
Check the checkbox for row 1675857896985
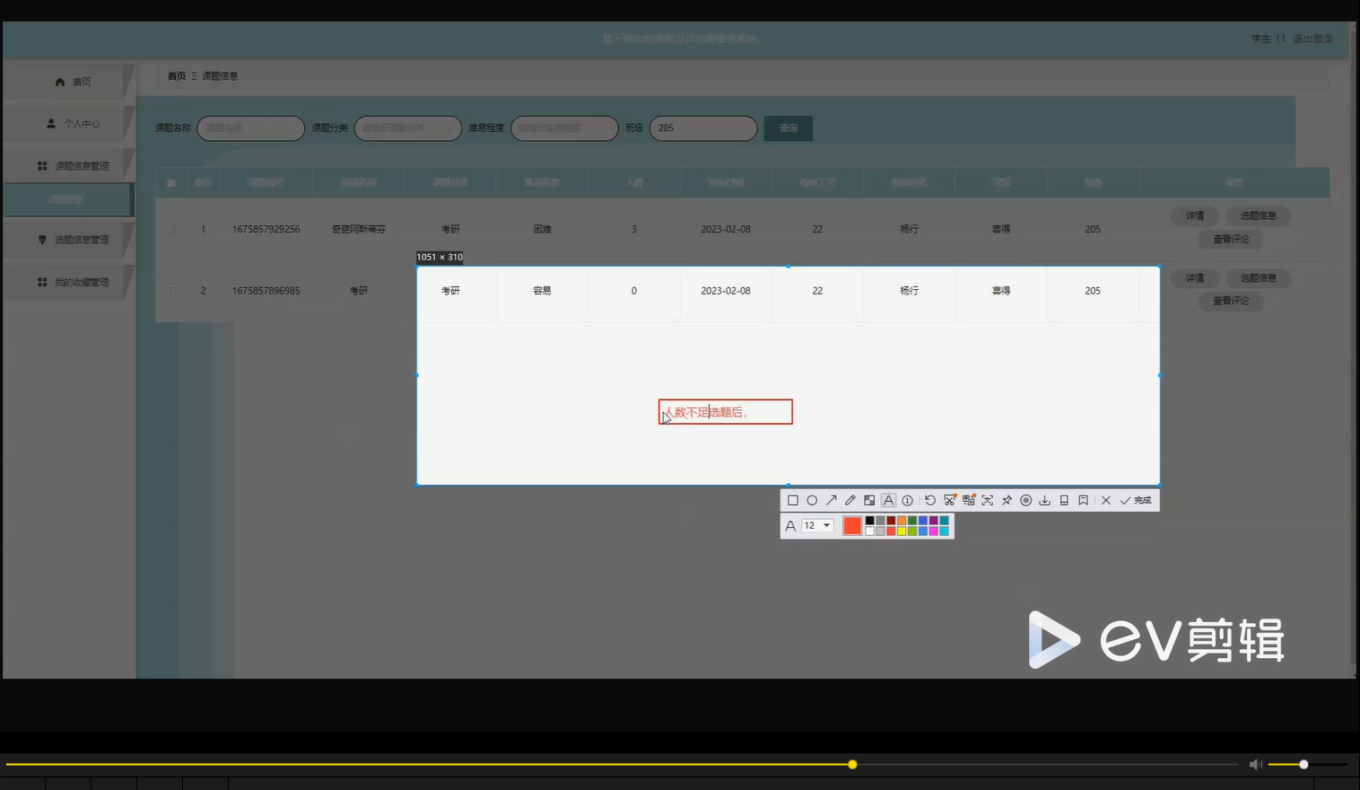171,290
